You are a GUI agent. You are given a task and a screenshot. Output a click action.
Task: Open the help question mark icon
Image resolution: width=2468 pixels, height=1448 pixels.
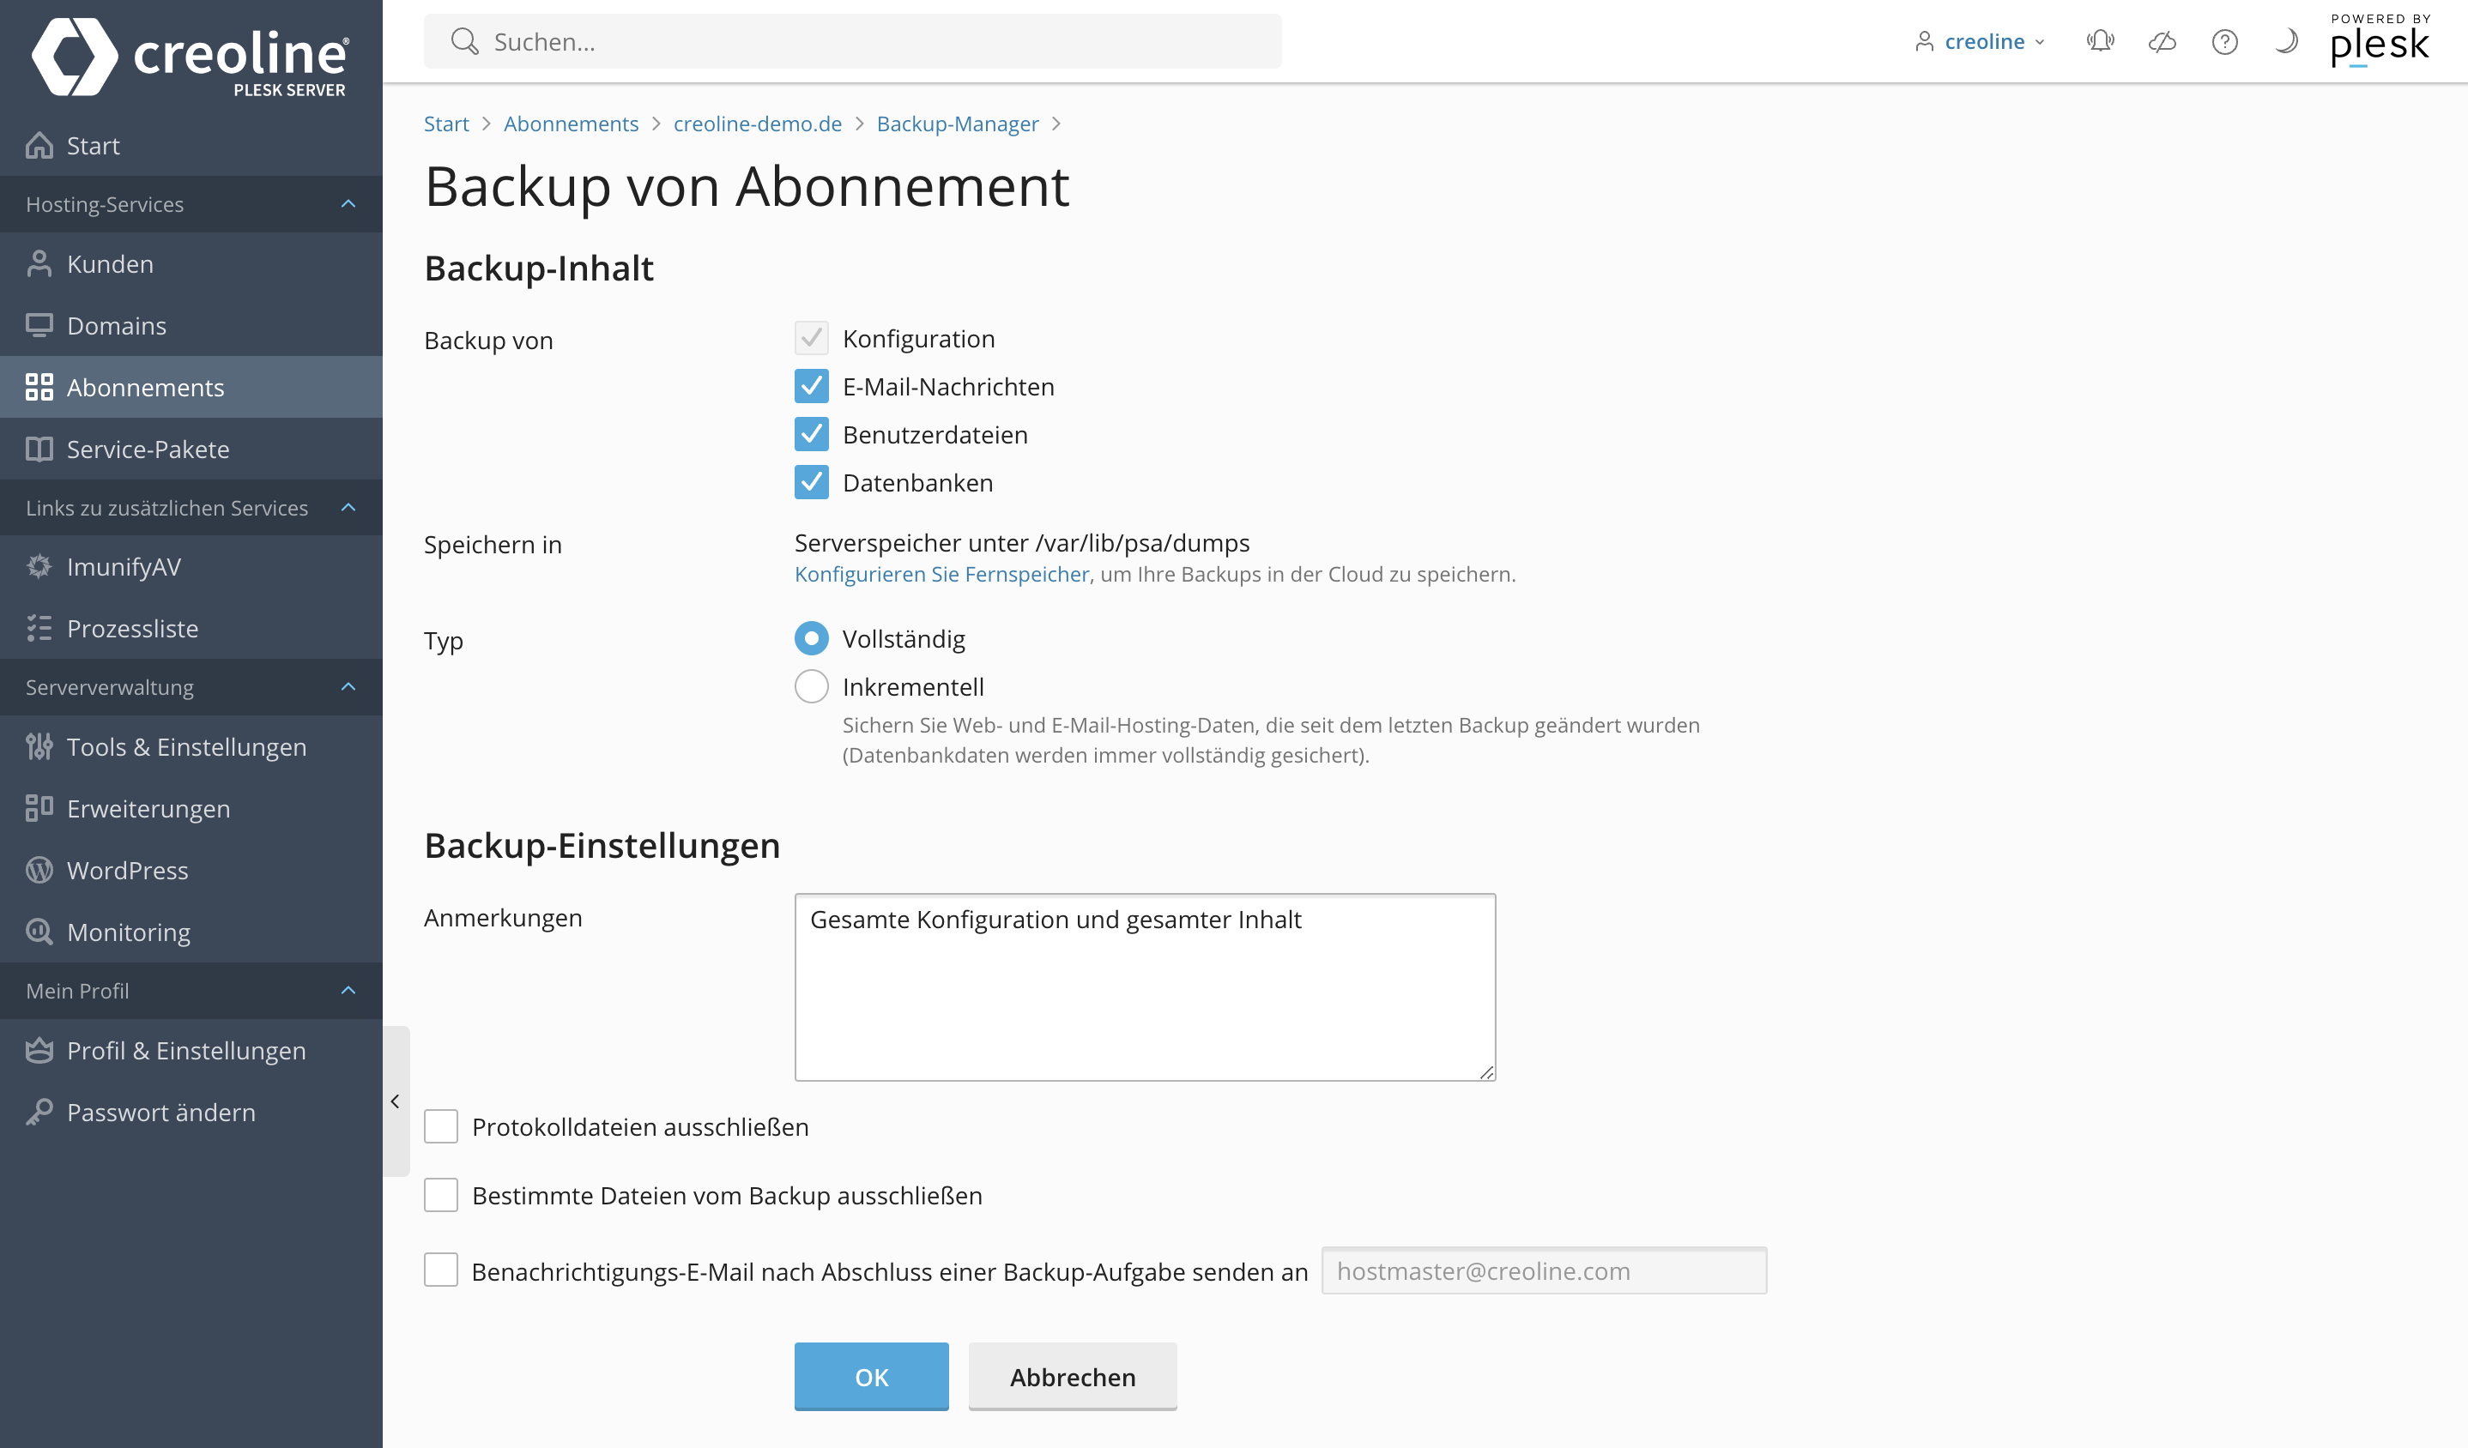[x=2224, y=41]
